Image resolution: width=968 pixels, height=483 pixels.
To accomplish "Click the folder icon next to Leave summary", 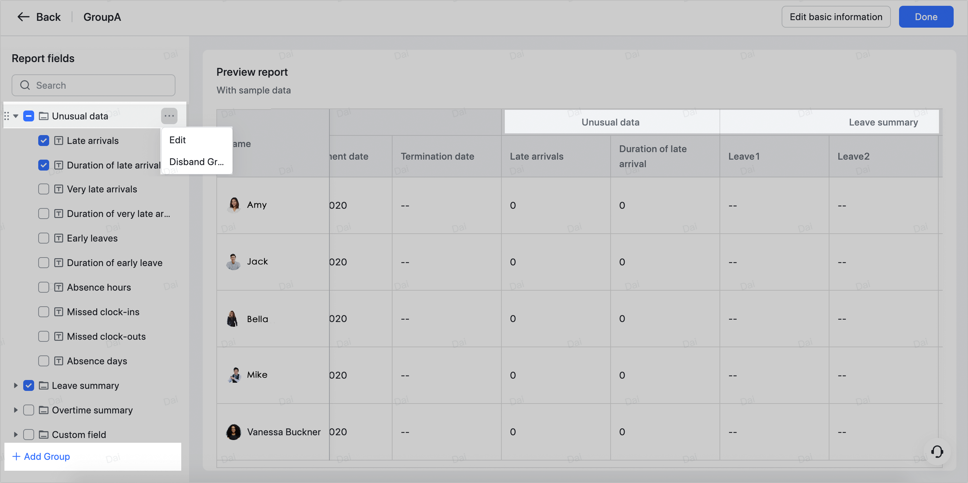I will (43, 385).
